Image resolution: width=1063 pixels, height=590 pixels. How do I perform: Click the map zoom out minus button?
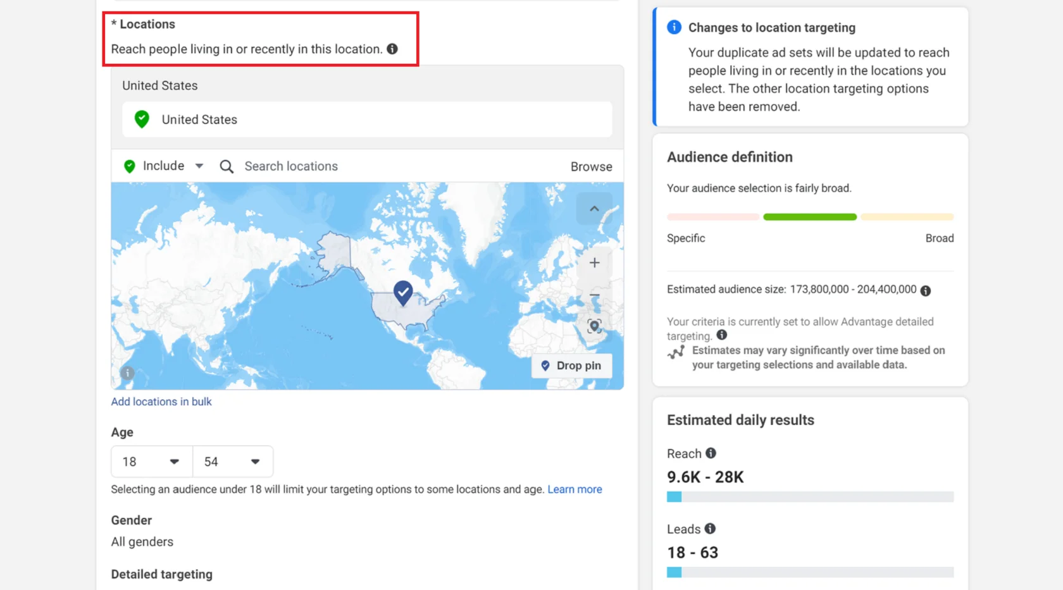coord(594,295)
